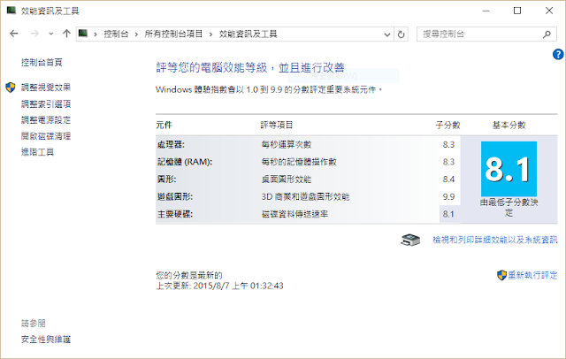Open 調整電源設定 link
The height and width of the screenshot is (359, 566).
coord(46,120)
